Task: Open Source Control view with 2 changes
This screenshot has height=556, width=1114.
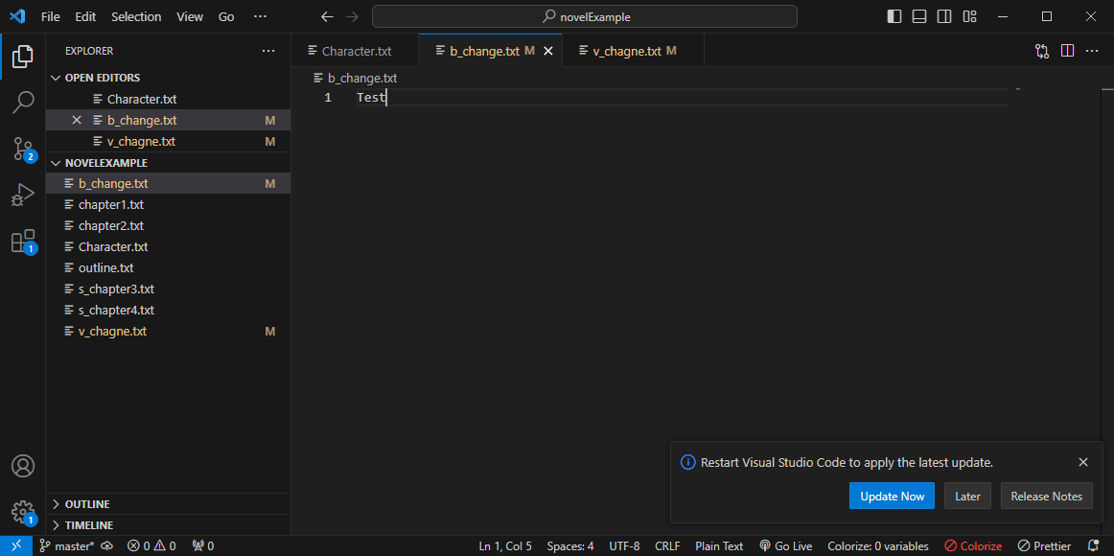Action: coord(23,150)
